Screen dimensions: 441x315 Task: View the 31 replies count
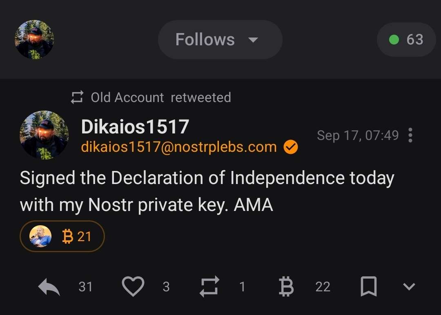(x=85, y=287)
